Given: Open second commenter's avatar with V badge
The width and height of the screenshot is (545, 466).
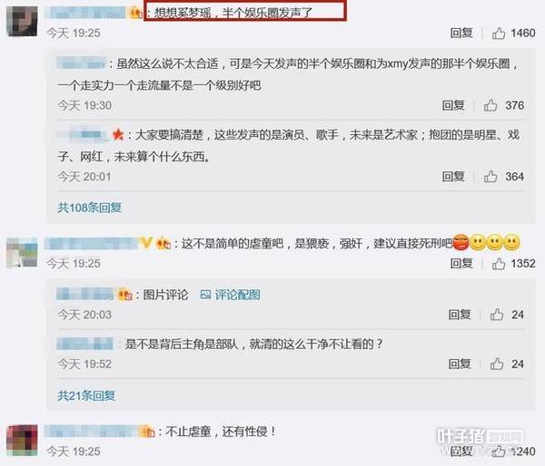Looking at the screenshot, I should pos(22,253).
